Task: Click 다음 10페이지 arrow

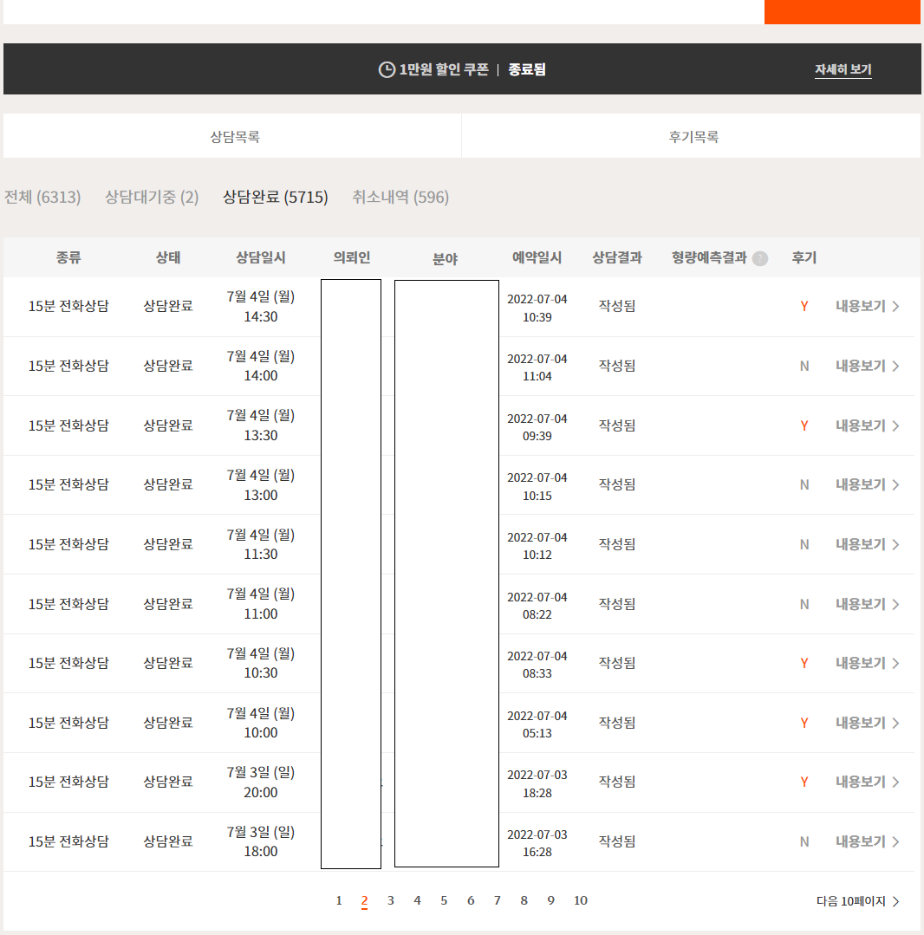Action: (x=857, y=901)
